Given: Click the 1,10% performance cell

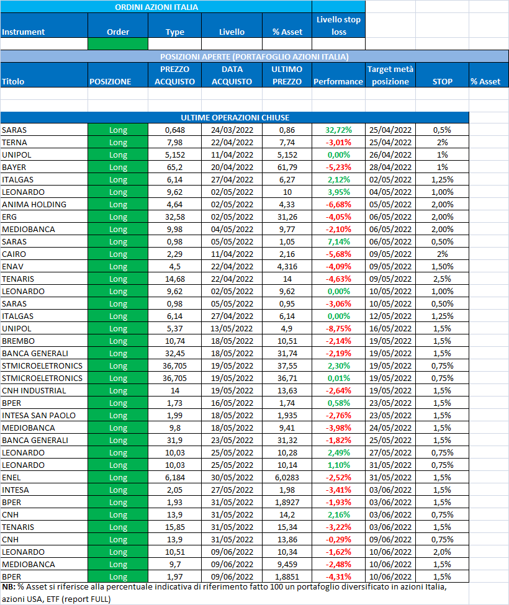Looking at the screenshot, I should click(338, 465).
